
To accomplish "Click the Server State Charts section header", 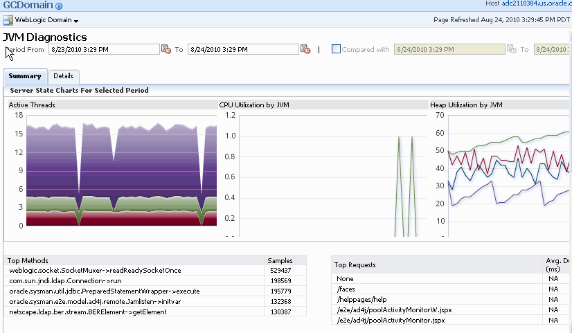I will pos(79,91).
